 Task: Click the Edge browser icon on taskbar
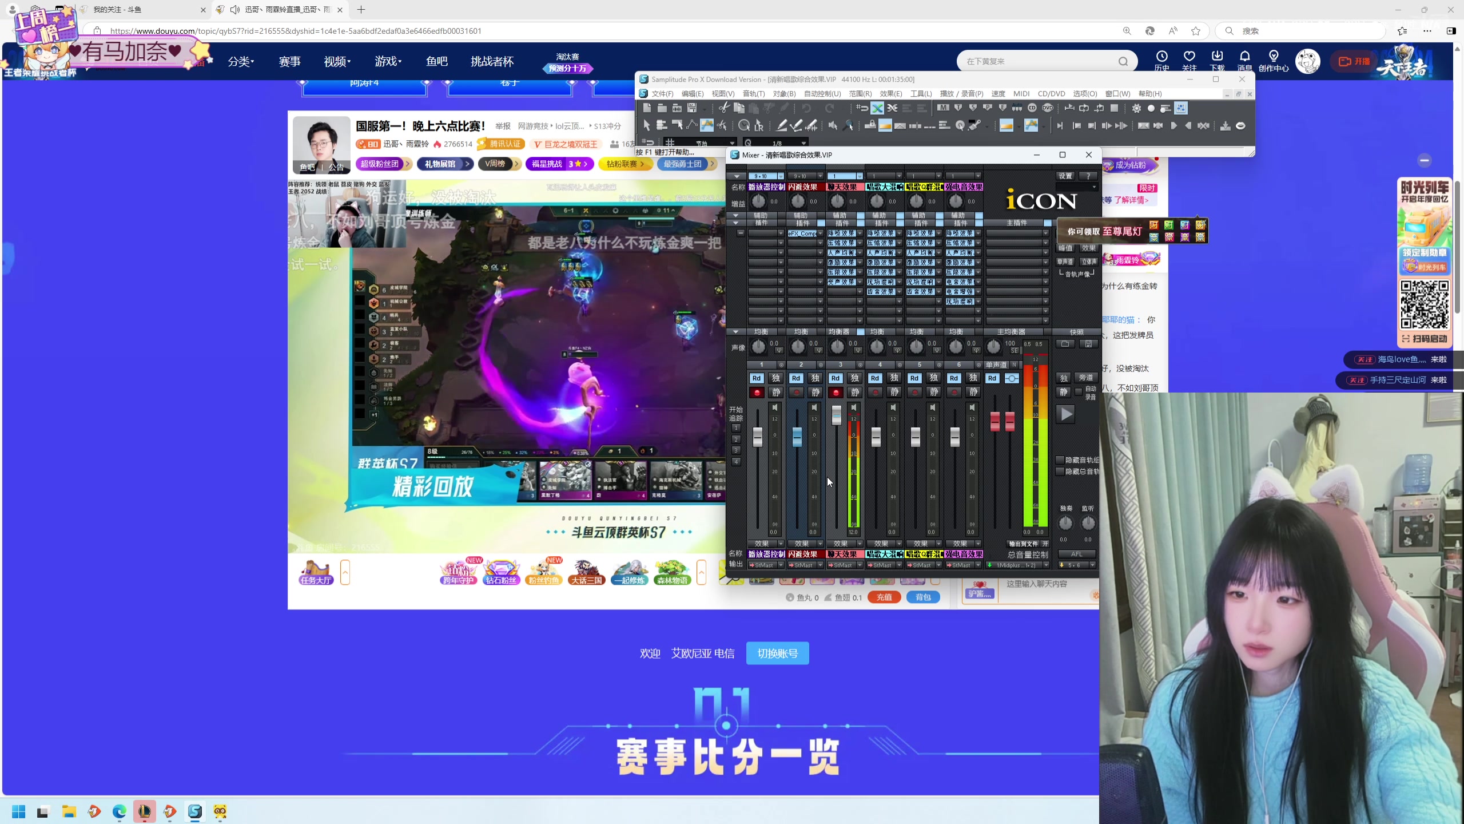[x=119, y=811]
